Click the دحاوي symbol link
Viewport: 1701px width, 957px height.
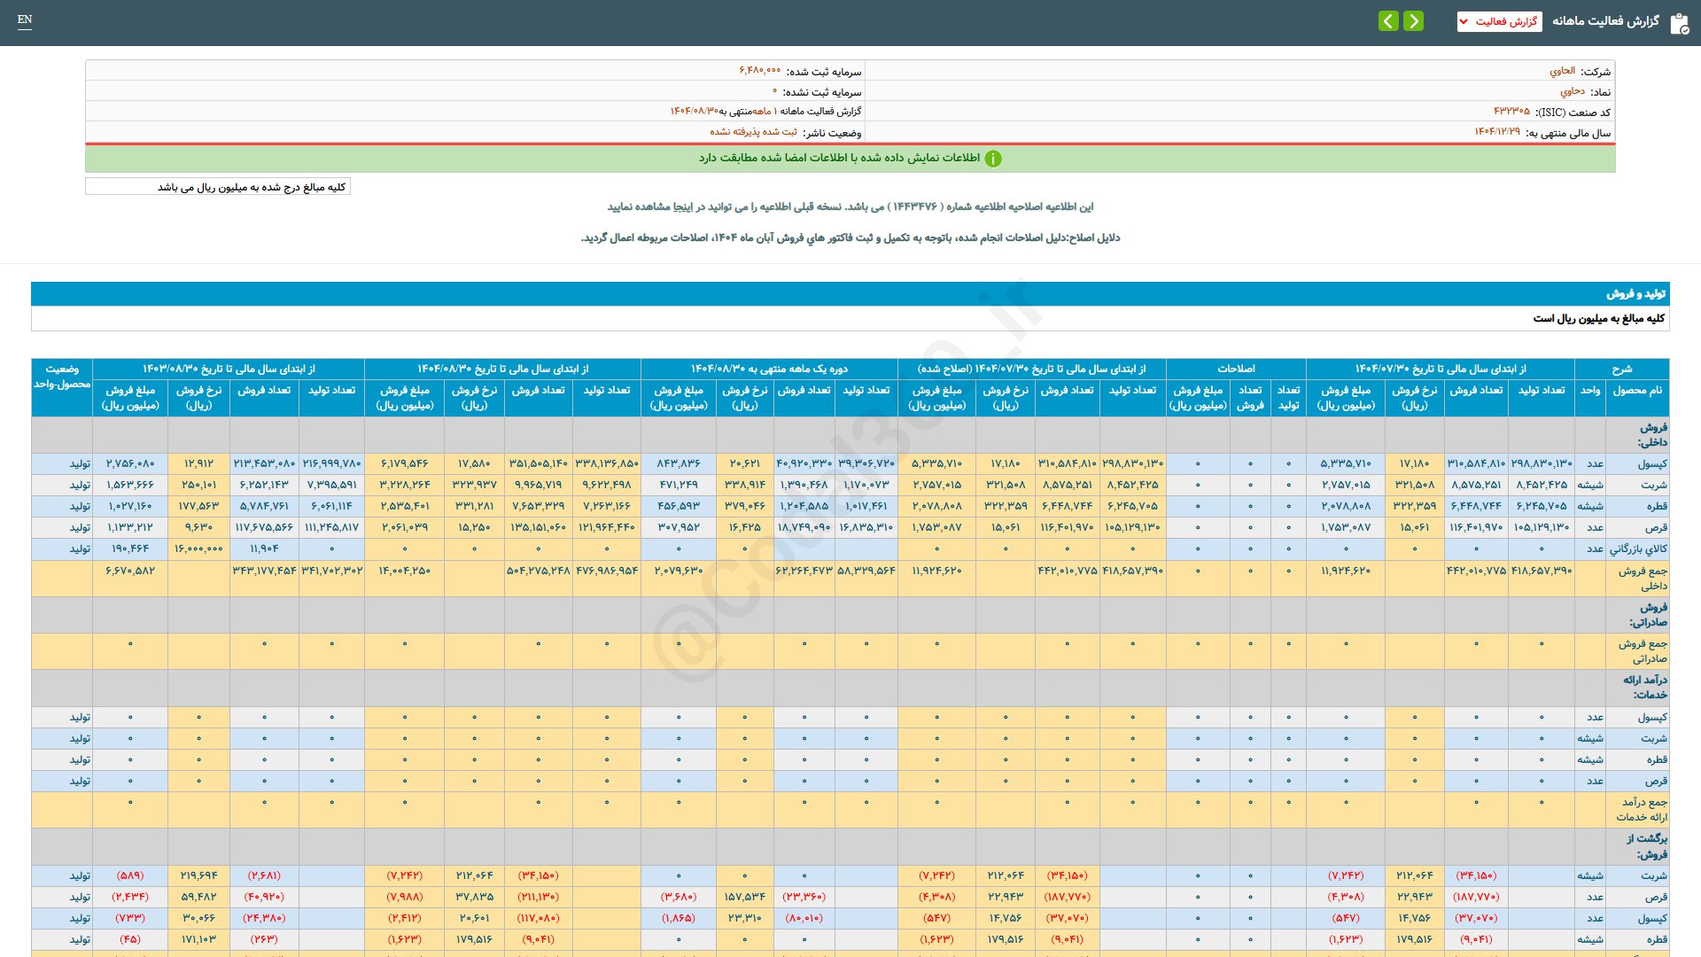click(1573, 91)
